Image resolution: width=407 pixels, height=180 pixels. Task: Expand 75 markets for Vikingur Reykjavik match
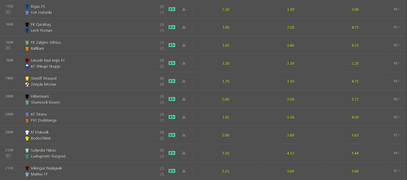click(396, 171)
